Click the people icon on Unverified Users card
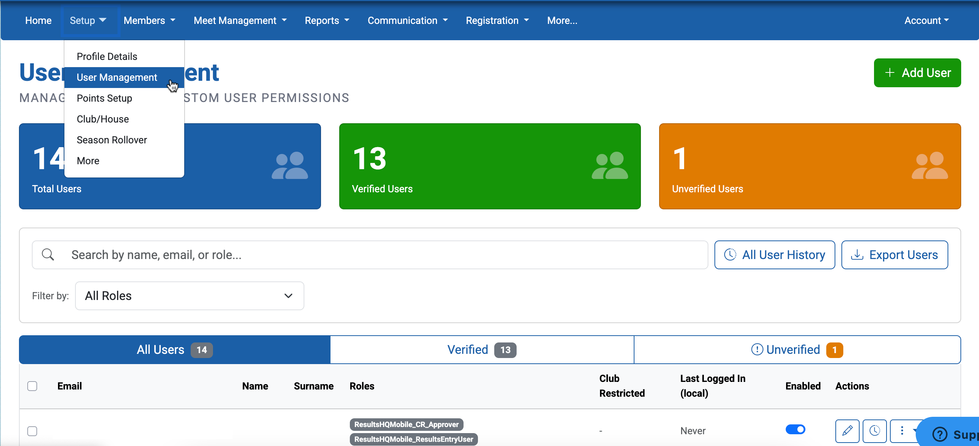Viewport: 979px width, 446px height. pyautogui.click(x=930, y=166)
